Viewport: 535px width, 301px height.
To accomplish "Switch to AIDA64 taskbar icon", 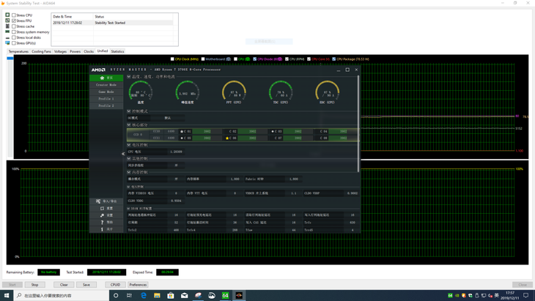I will 225,295.
